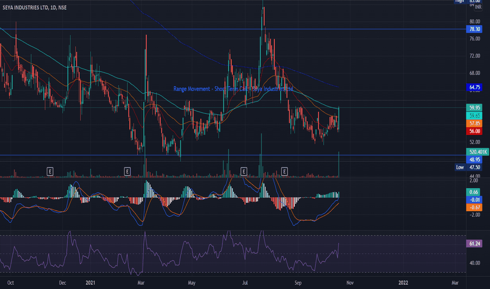Click the 40.00 RSI scale tick
The width and height of the screenshot is (490, 289).
tap(475, 263)
